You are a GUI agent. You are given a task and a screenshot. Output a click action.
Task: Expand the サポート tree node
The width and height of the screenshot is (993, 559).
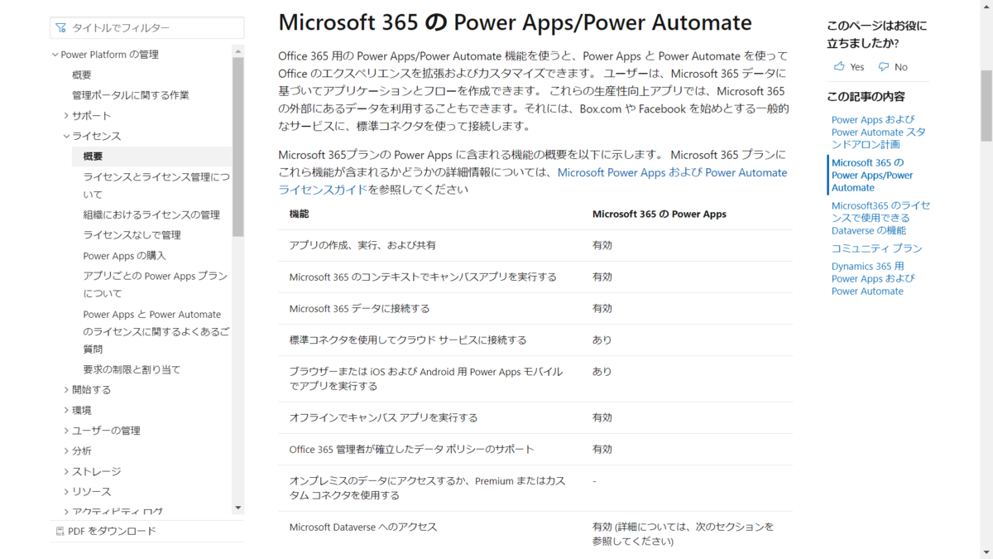[x=66, y=116]
